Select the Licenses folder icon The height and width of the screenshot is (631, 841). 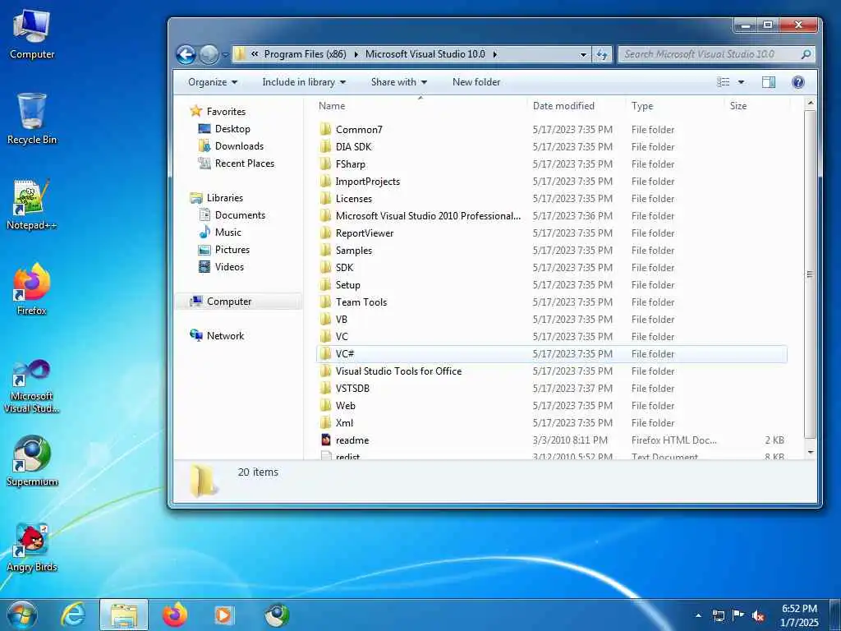coord(325,199)
